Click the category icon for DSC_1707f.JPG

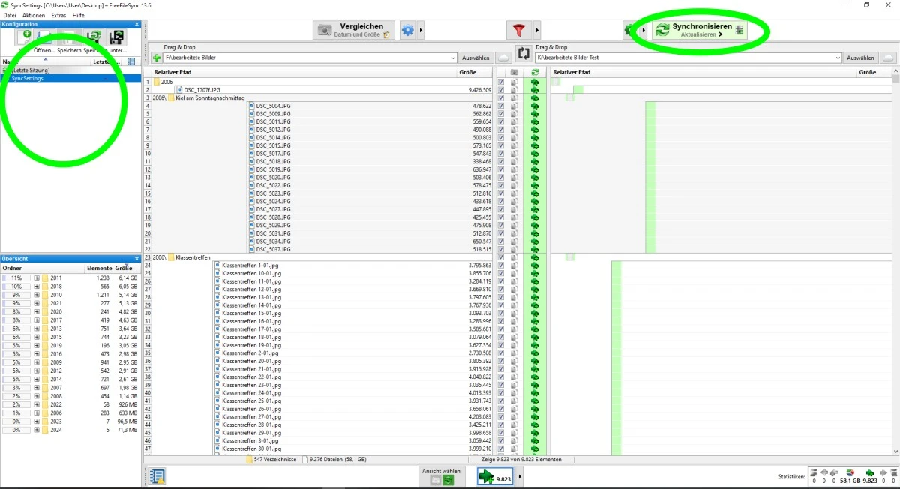click(x=514, y=90)
